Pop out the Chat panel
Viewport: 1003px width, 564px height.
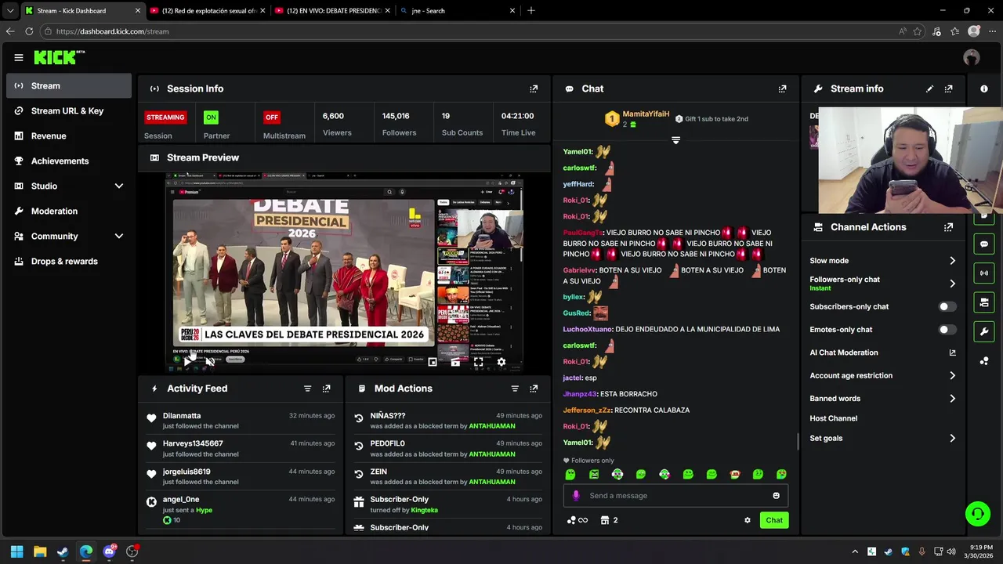(782, 89)
